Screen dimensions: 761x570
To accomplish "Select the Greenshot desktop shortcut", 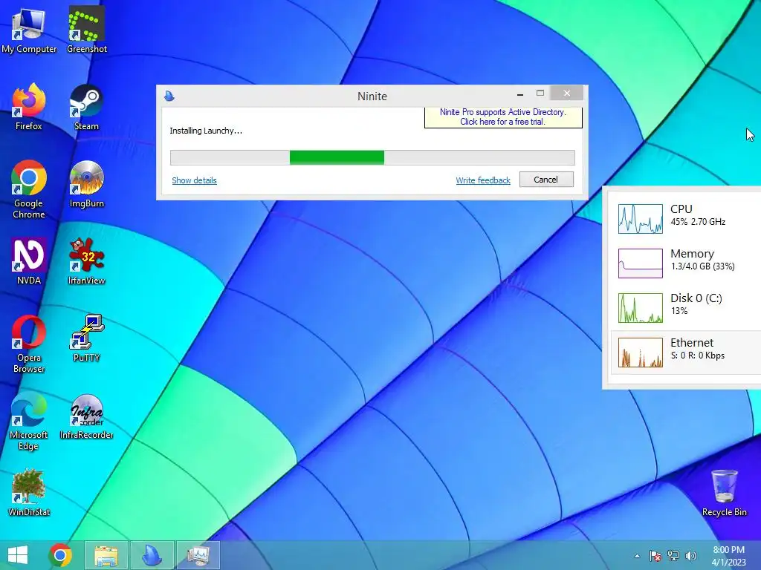I will pos(86,30).
